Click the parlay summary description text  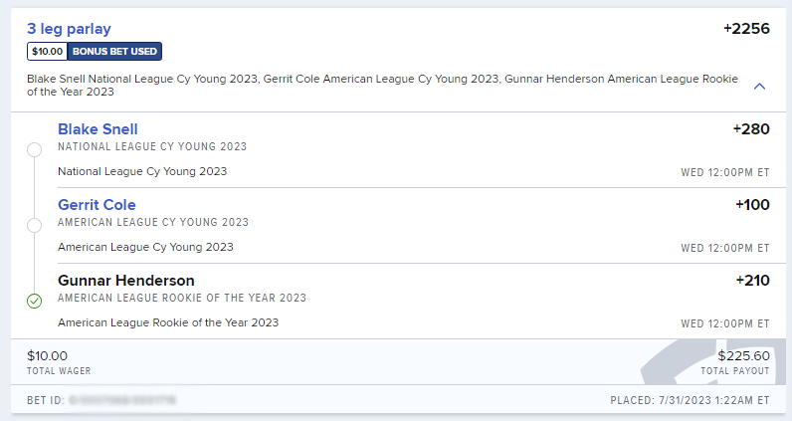[382, 86]
